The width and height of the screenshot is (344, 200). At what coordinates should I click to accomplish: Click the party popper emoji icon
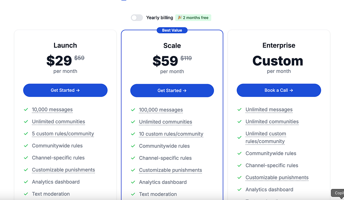180,18
